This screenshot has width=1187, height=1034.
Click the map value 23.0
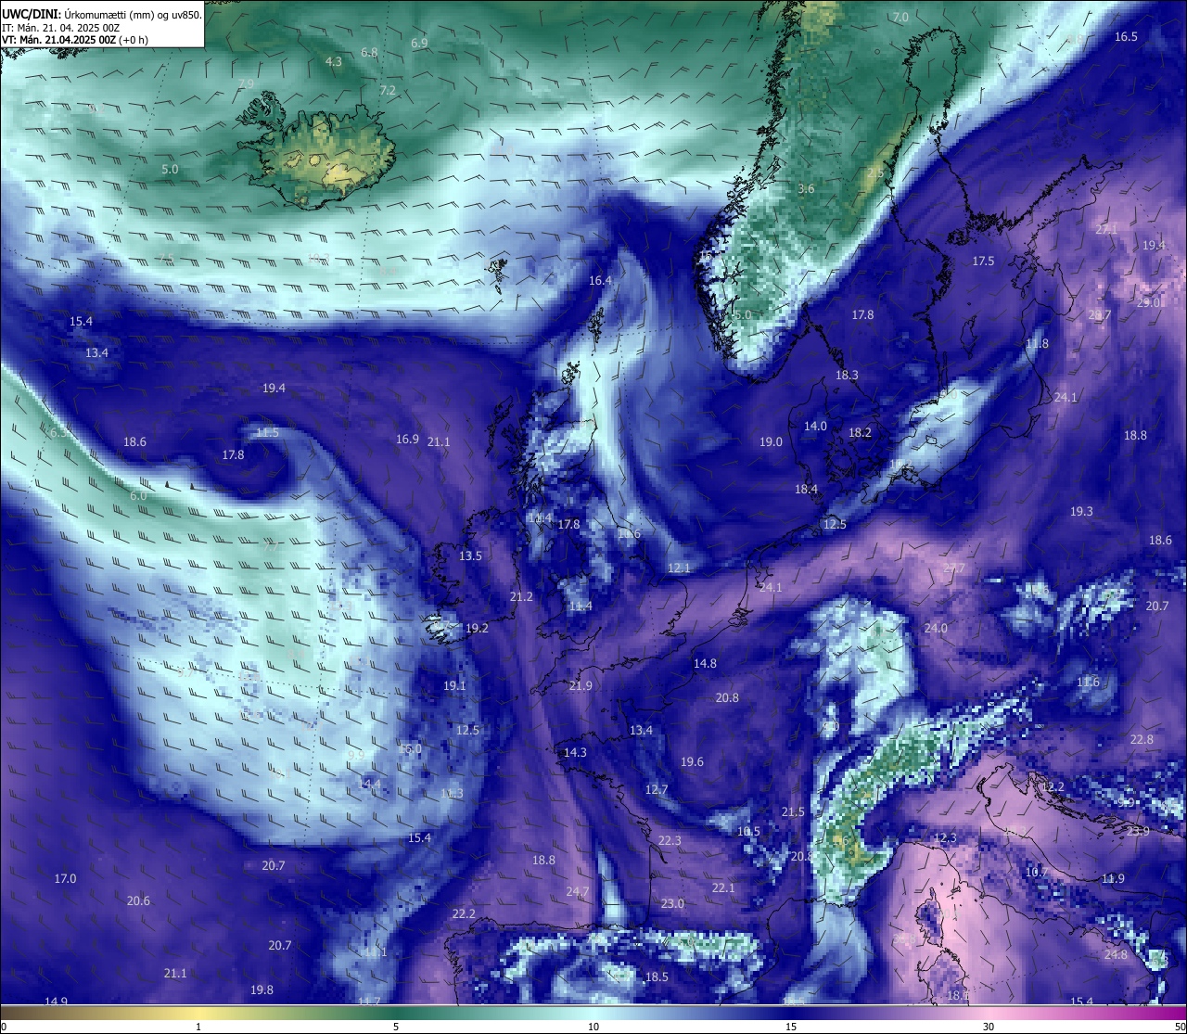click(x=672, y=903)
